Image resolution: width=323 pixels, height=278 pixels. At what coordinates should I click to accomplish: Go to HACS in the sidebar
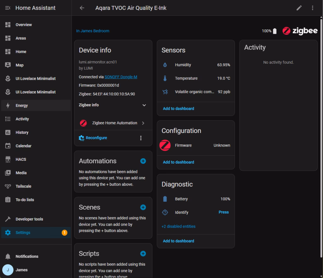point(21,159)
